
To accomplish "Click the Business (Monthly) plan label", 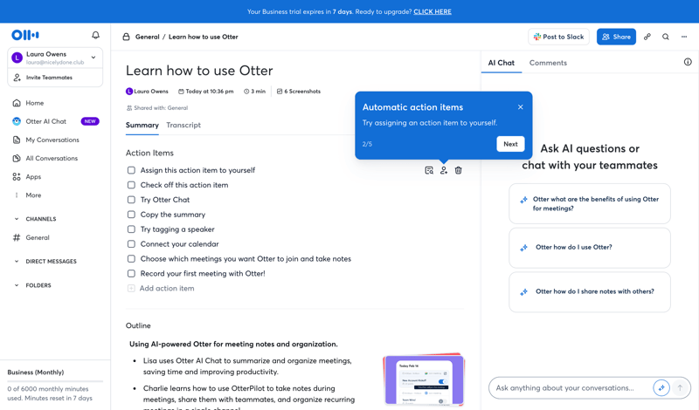I will coord(36,372).
